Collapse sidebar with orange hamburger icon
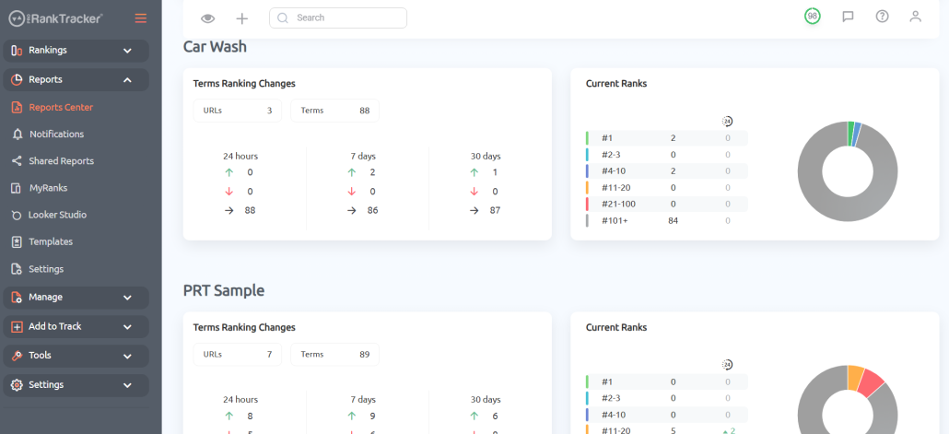This screenshot has width=949, height=434. tap(140, 18)
